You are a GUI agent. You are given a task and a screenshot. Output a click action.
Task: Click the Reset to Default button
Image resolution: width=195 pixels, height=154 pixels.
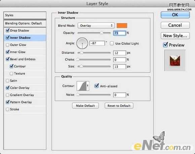pos(119,106)
